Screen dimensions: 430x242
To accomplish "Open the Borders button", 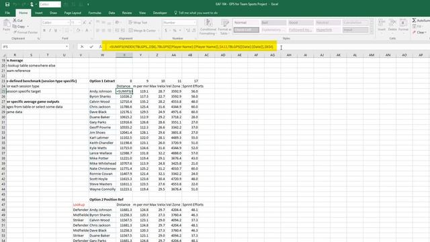I will [67, 30].
